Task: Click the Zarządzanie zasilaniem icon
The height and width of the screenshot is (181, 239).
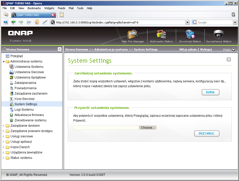Action: [11, 94]
